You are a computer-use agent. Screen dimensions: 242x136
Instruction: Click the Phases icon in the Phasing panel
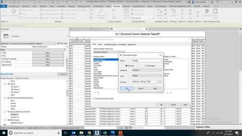(173, 11)
